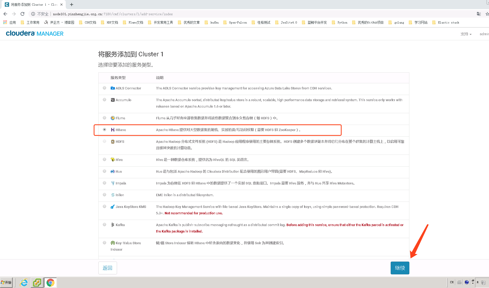Click the Kafka service icon
Screen dimensions: 489x288
coord(112,225)
